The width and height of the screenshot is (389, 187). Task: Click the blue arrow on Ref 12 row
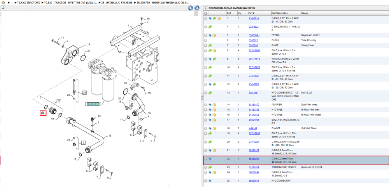[x=210, y=84]
